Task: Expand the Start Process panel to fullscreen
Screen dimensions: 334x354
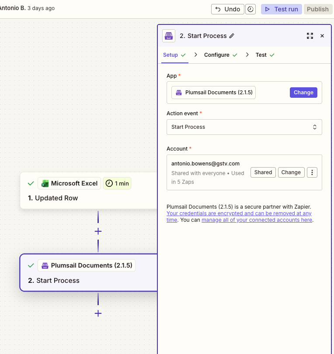Action: point(310,36)
